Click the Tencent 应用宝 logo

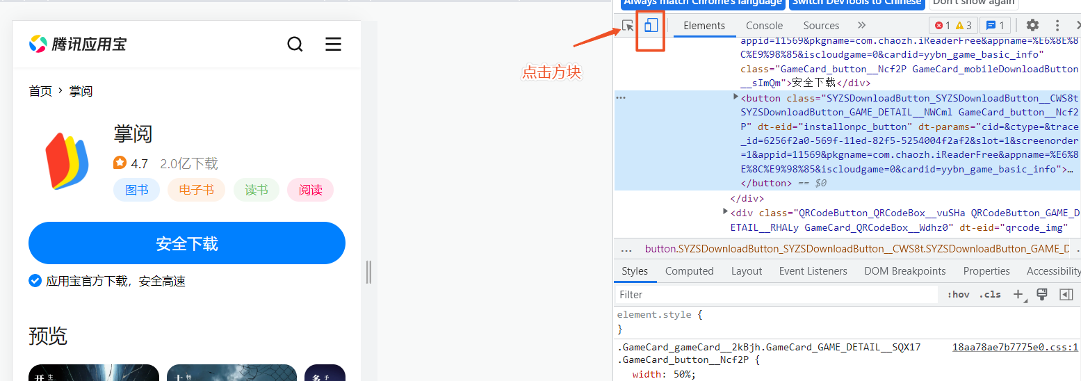coord(78,44)
